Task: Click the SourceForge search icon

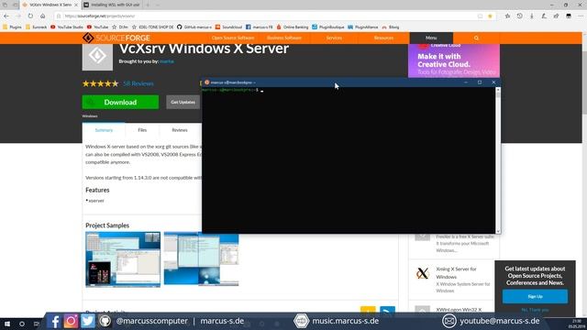Action: [476, 38]
